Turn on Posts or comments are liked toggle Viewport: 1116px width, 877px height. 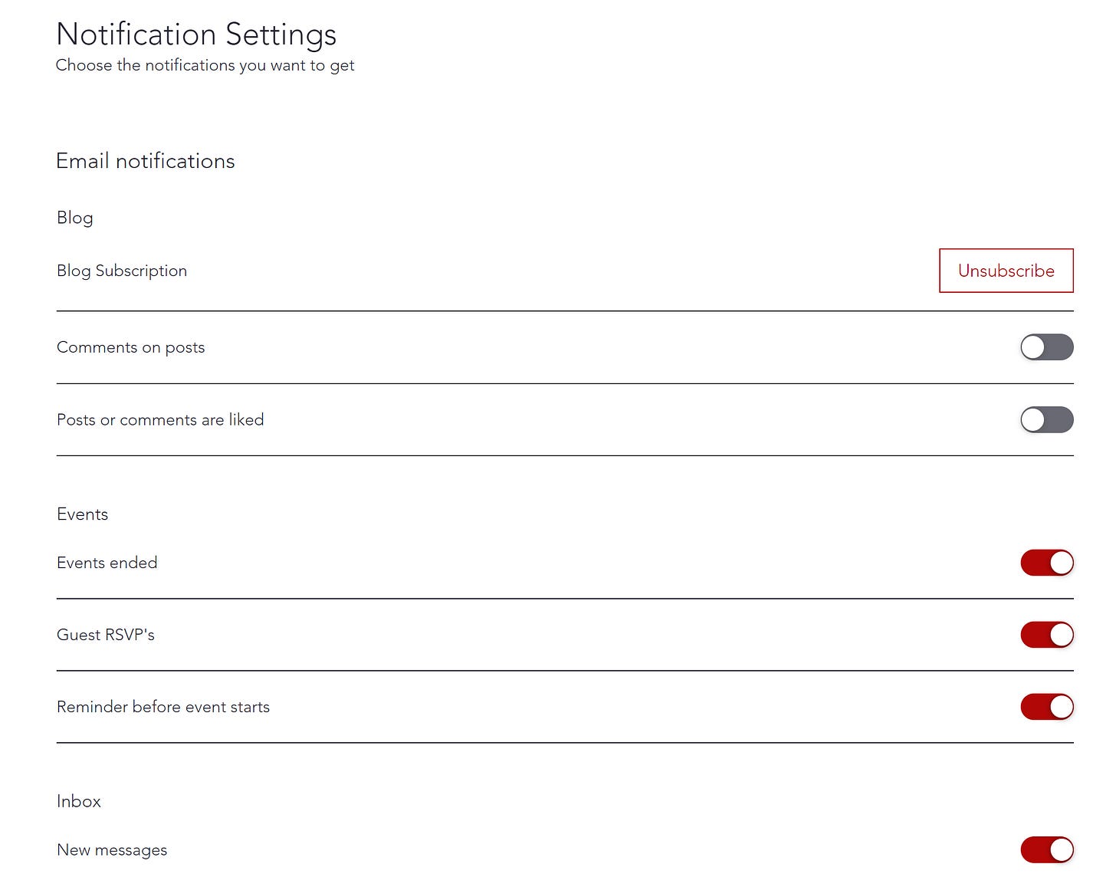[1046, 419]
